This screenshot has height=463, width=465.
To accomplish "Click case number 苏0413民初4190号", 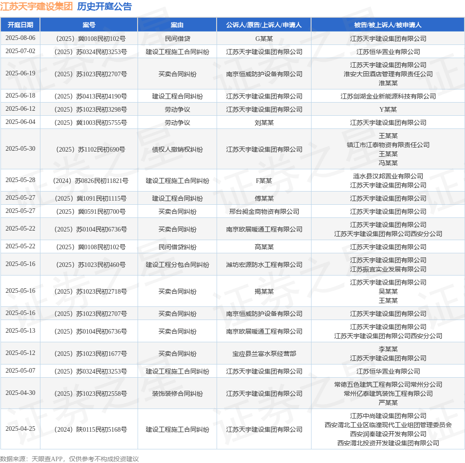I will [x=91, y=96].
